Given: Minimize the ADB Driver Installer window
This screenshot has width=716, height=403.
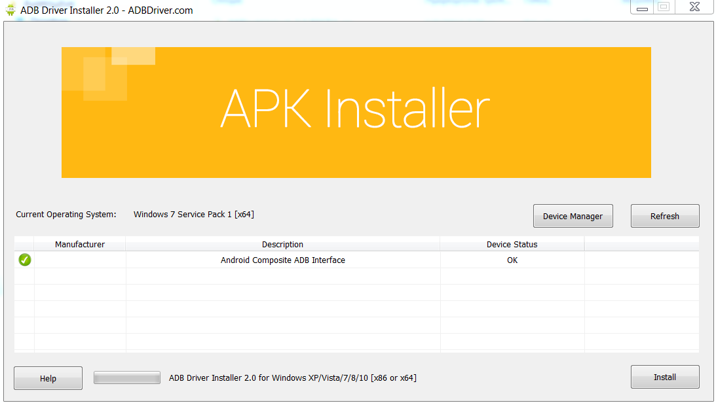Looking at the screenshot, I should pyautogui.click(x=642, y=7).
